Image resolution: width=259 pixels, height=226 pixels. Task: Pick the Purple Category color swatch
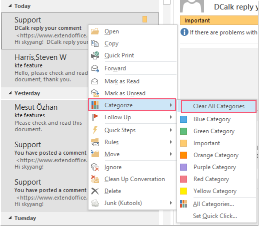(183, 167)
